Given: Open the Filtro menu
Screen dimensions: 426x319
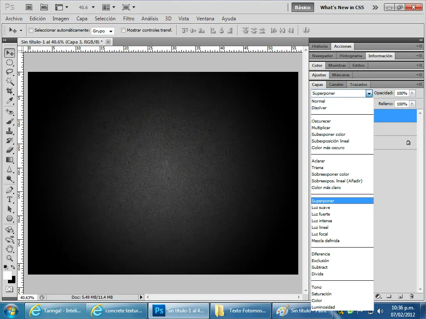Looking at the screenshot, I should tap(129, 19).
